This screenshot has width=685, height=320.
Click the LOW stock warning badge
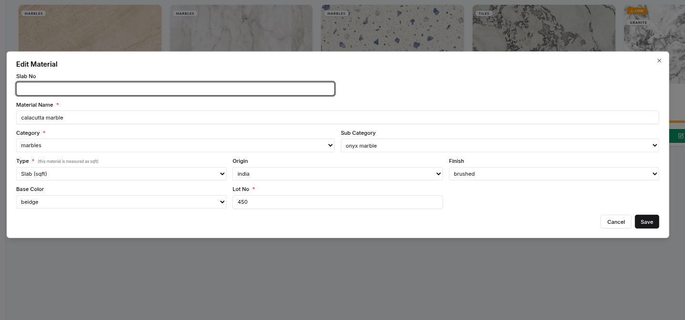pos(637,10)
